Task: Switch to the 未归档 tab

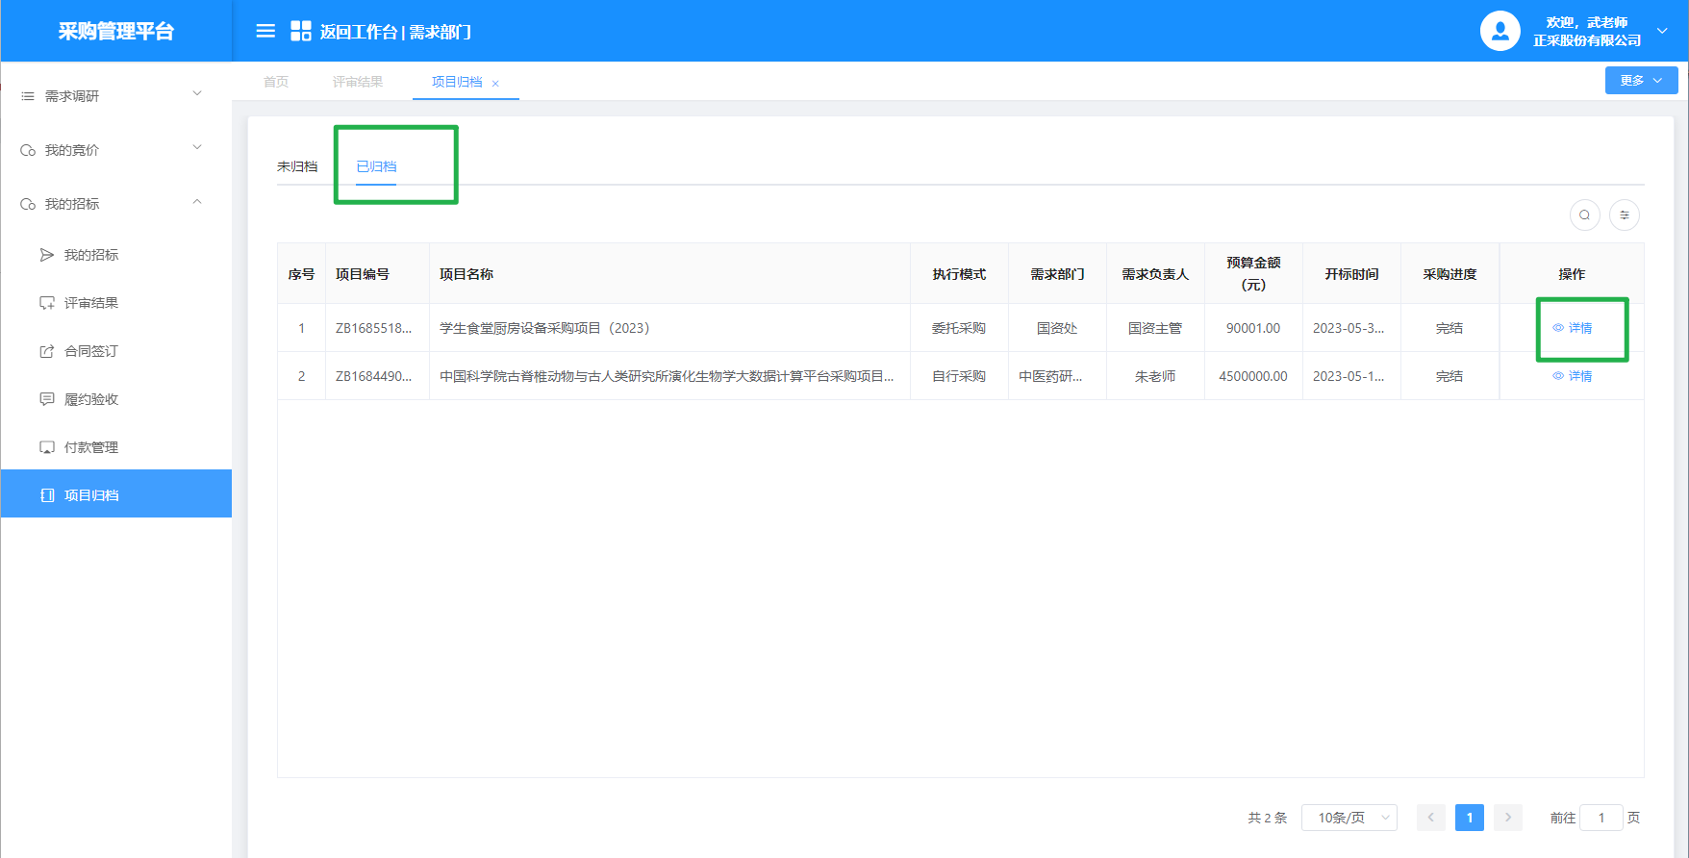Action: [x=297, y=166]
